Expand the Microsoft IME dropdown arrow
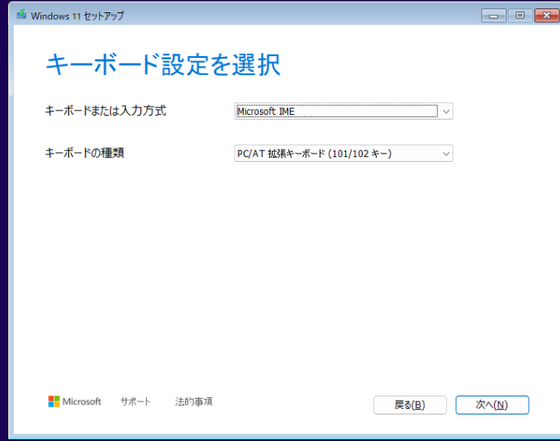Image resolution: width=560 pixels, height=441 pixels. [x=446, y=111]
